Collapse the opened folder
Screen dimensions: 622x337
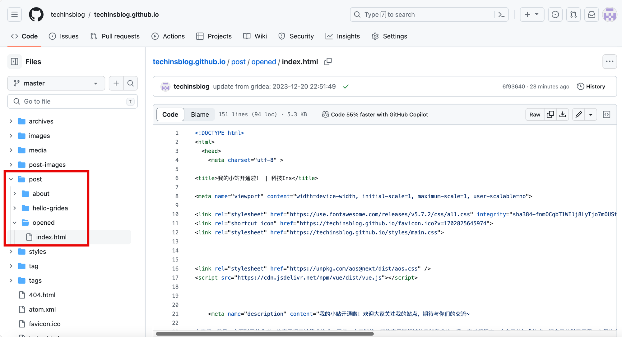15,222
